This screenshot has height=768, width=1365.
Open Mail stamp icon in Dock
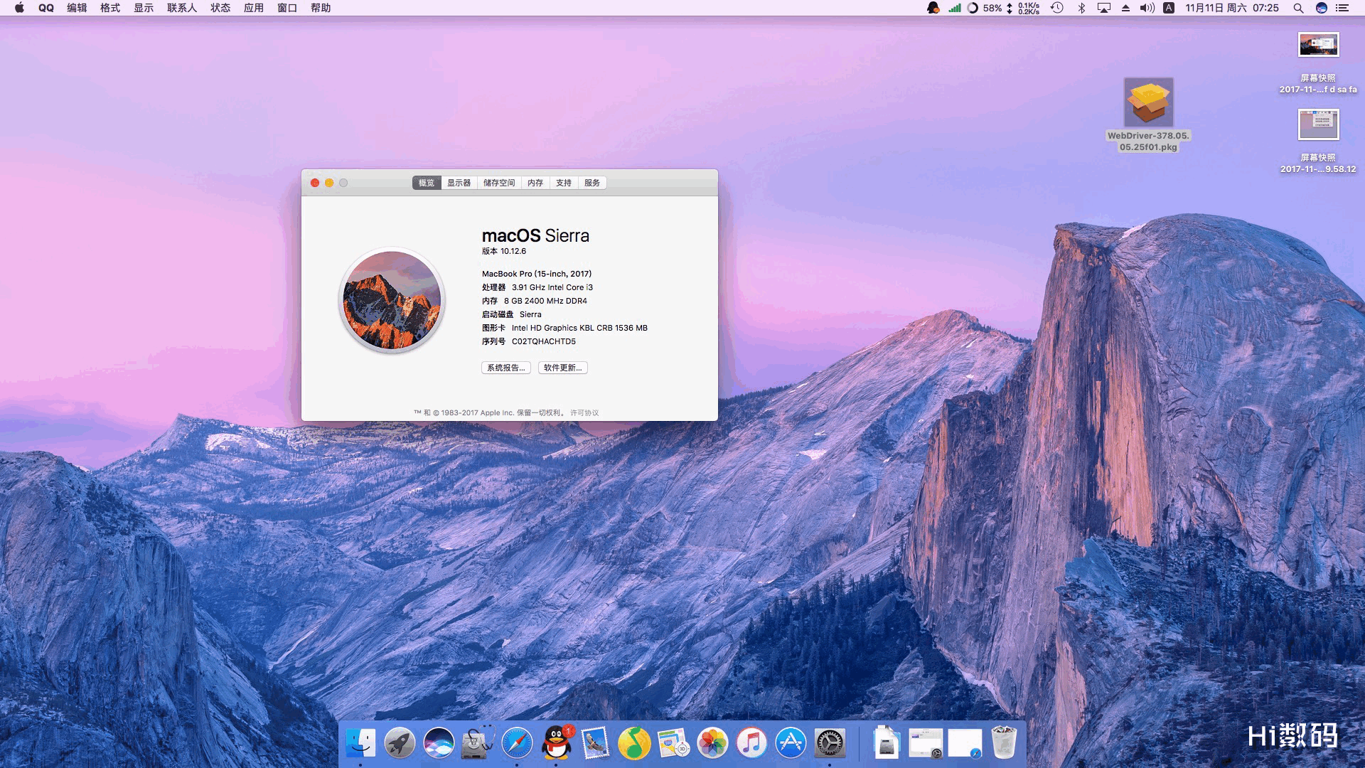coord(595,743)
